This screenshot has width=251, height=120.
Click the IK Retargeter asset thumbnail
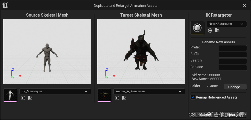[x=197, y=27]
